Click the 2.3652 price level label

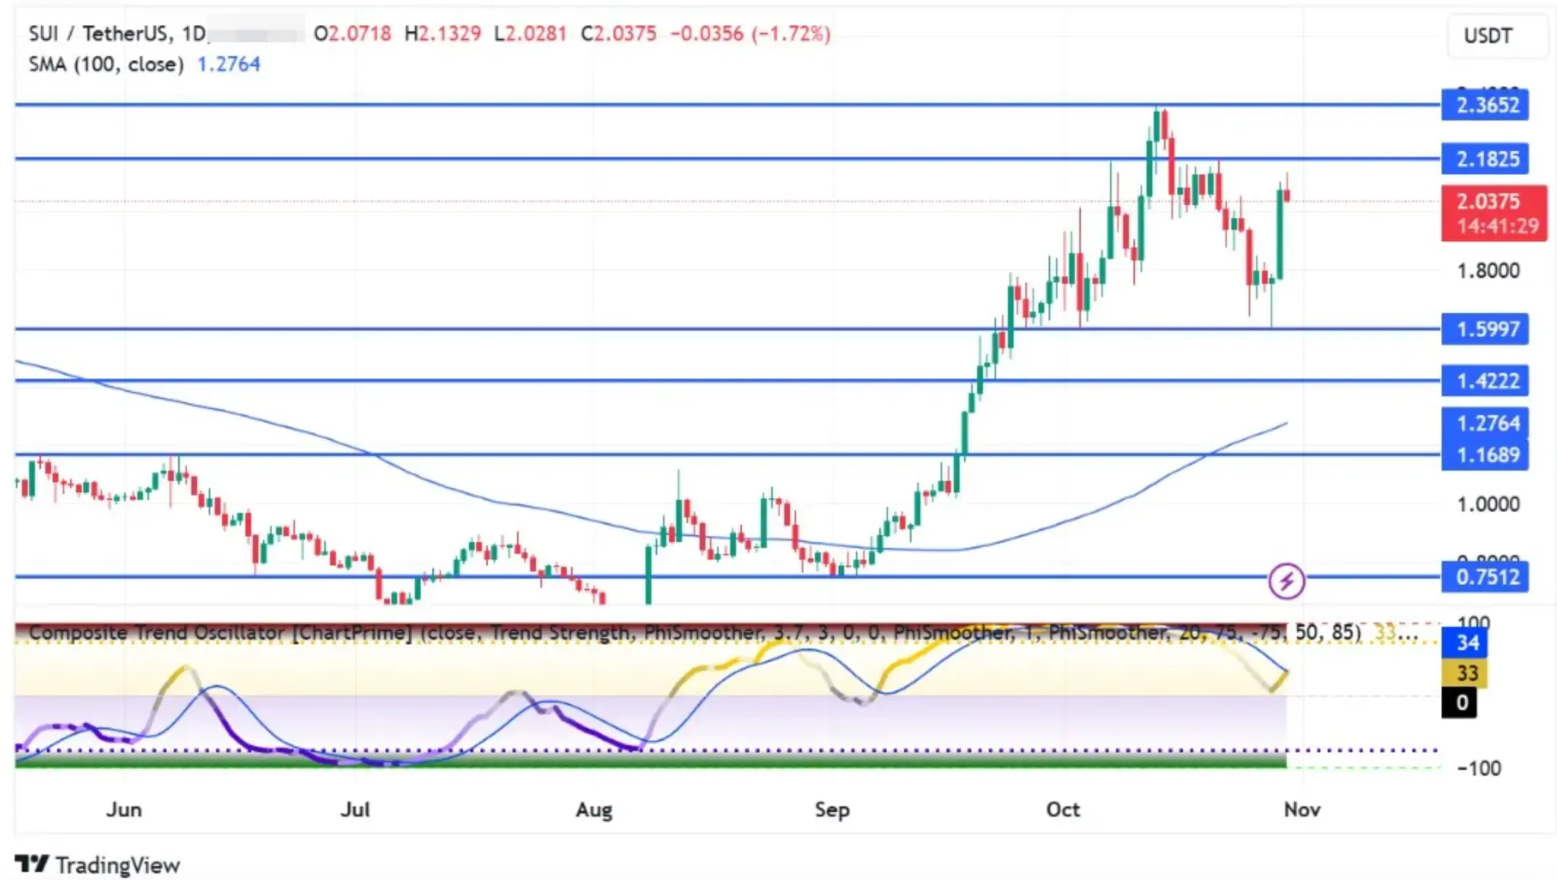1485,105
